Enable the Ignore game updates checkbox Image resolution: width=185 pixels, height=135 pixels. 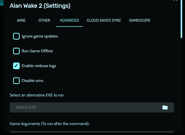(x=16, y=36)
